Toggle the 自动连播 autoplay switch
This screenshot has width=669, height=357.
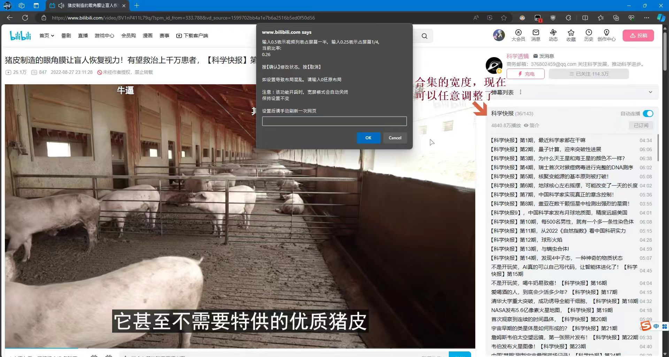tap(648, 114)
